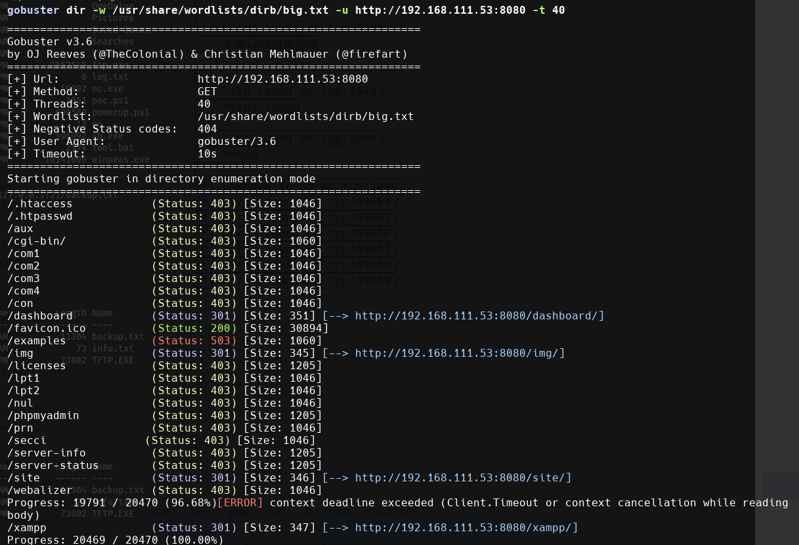
Task: Click the red [ERROR] label
Action: [240, 503]
